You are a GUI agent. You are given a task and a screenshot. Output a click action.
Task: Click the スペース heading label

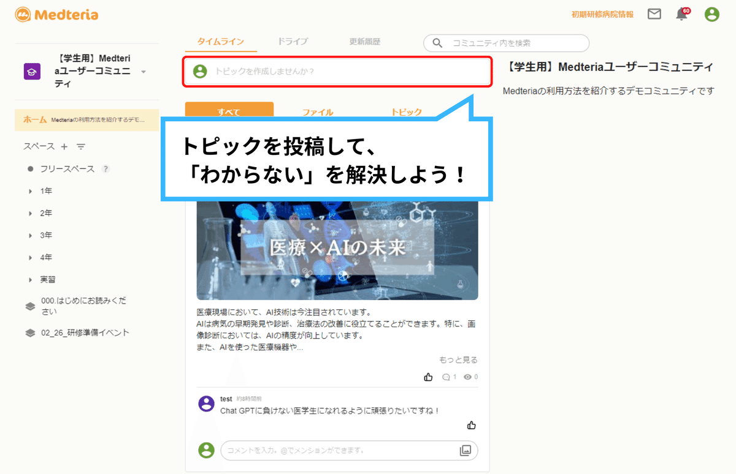pyautogui.click(x=39, y=146)
